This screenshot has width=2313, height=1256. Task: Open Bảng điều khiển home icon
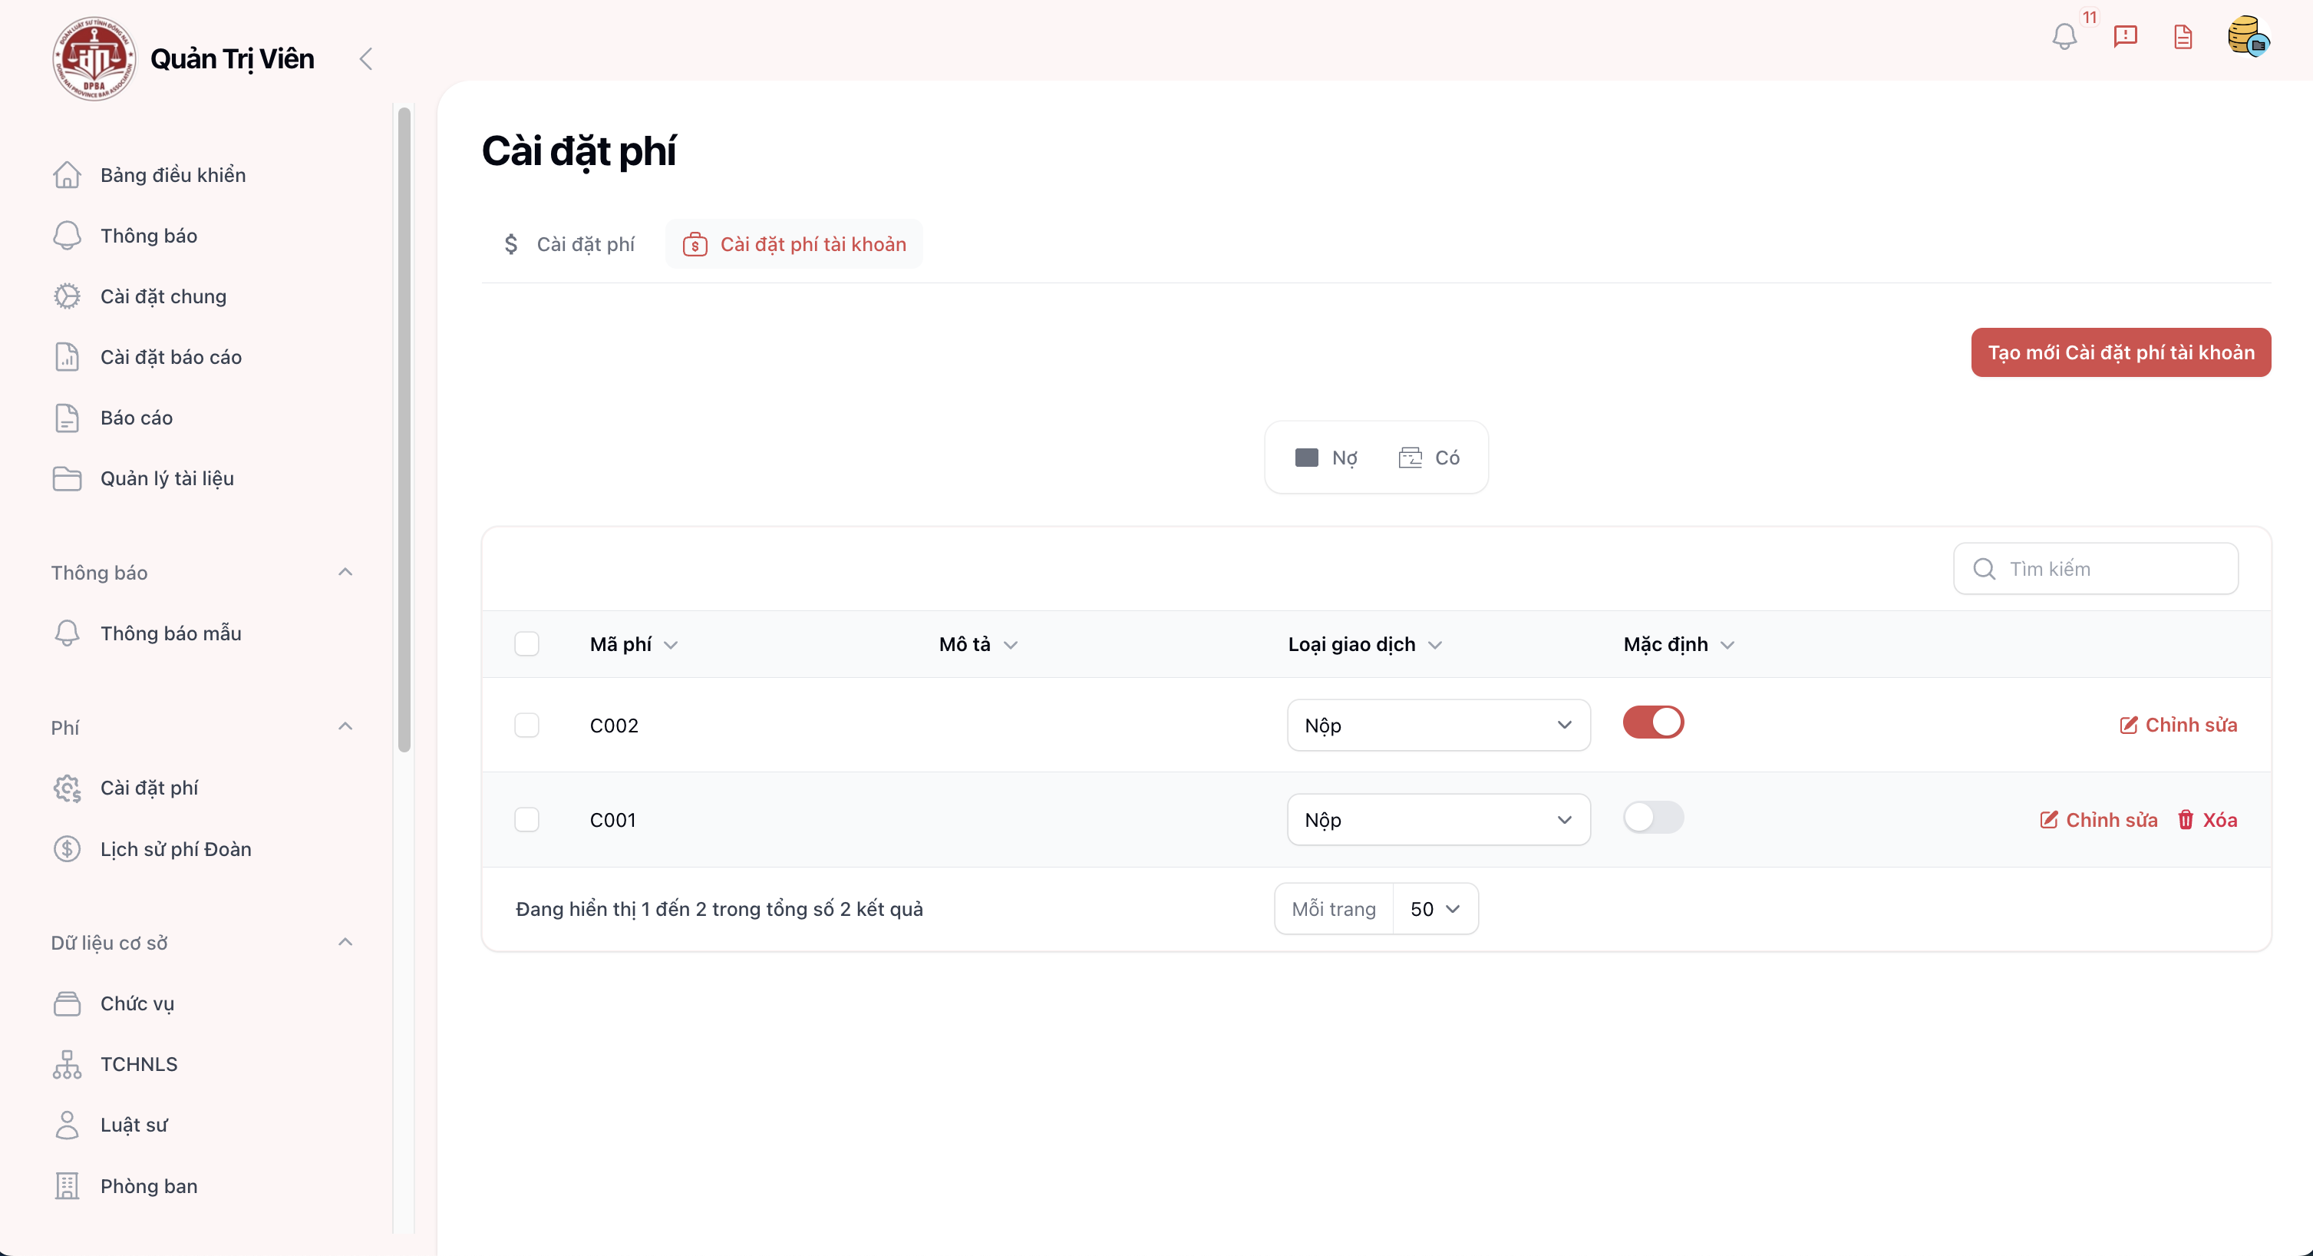[68, 175]
